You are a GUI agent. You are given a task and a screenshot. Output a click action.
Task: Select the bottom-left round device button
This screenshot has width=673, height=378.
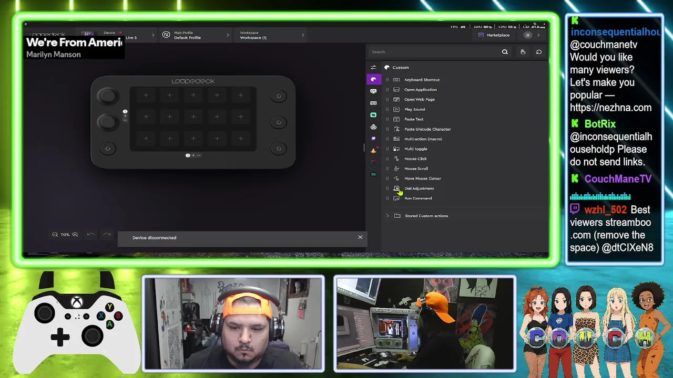click(108, 149)
